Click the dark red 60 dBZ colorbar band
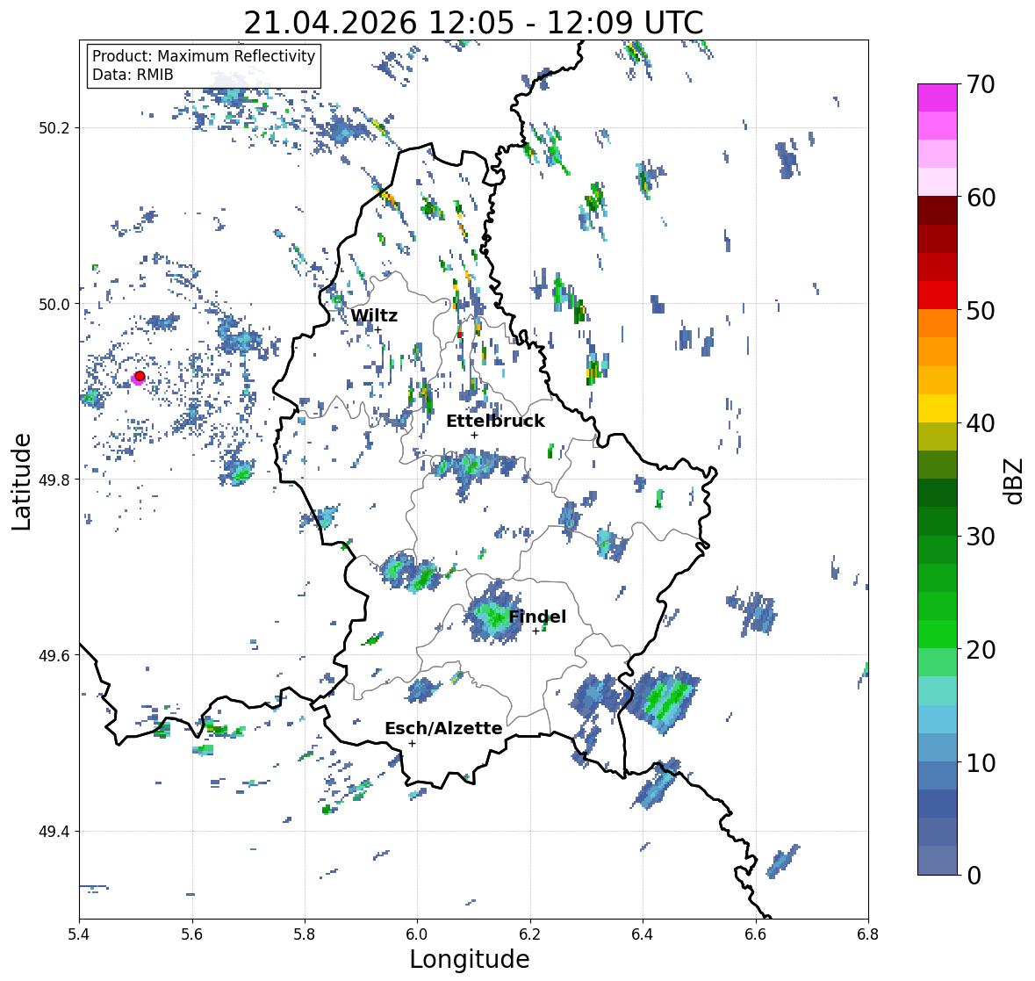 pos(938,211)
